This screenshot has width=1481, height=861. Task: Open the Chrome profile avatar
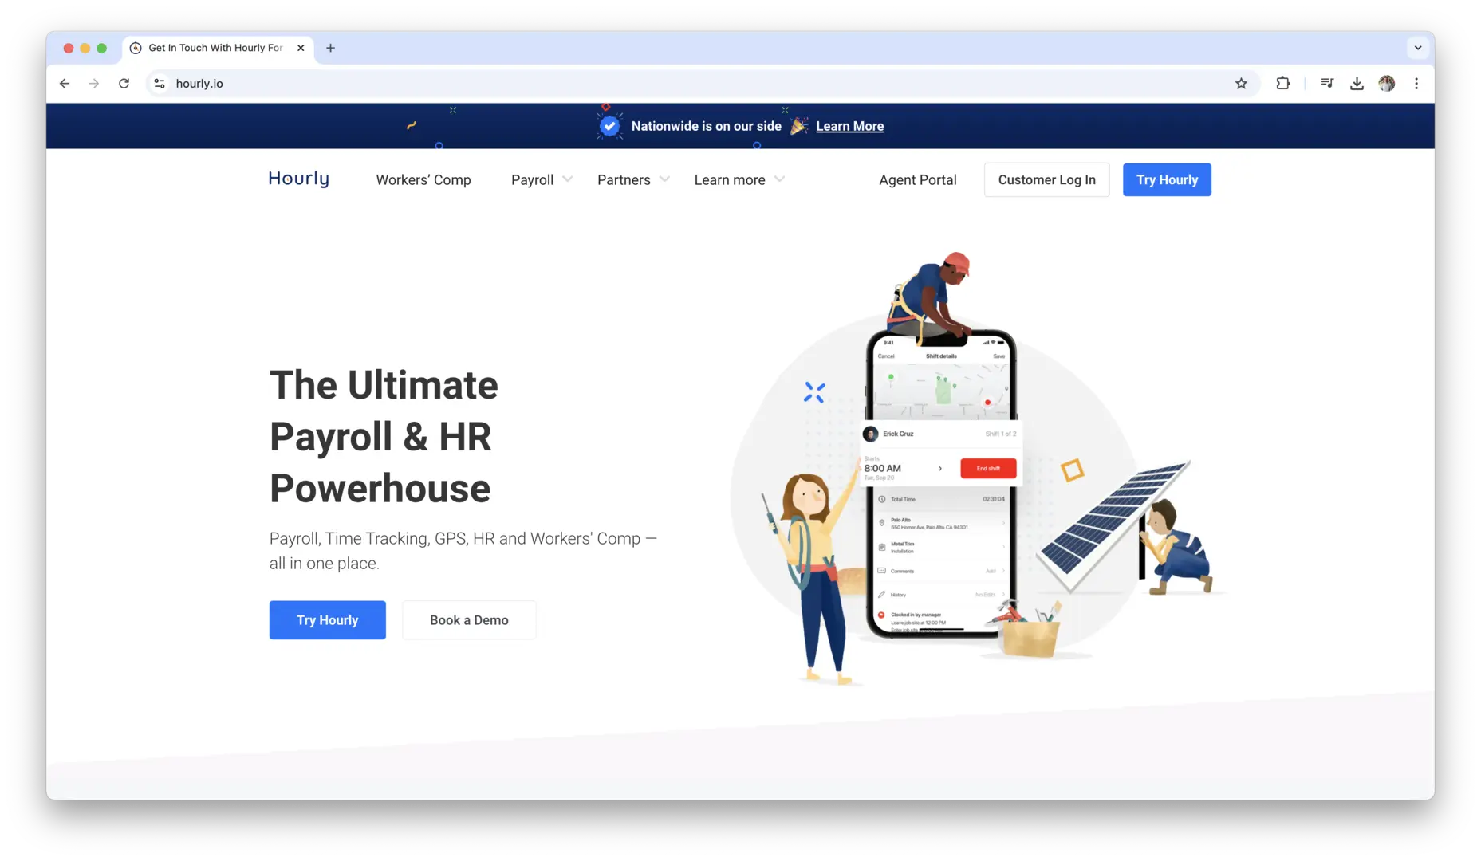click(1387, 83)
